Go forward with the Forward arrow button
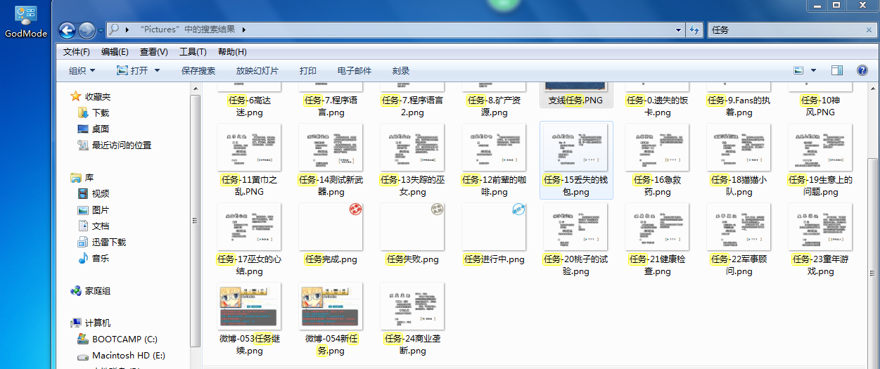 (87, 30)
